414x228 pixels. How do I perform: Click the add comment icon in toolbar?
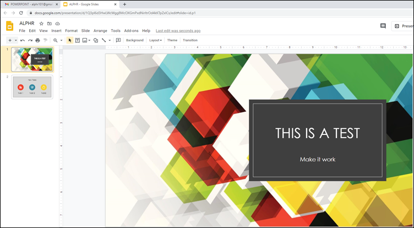118,40
